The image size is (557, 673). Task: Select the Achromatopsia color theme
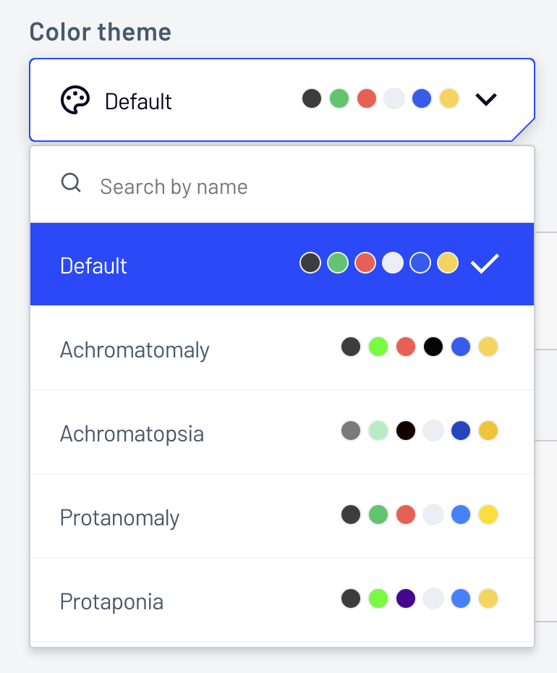point(132,433)
